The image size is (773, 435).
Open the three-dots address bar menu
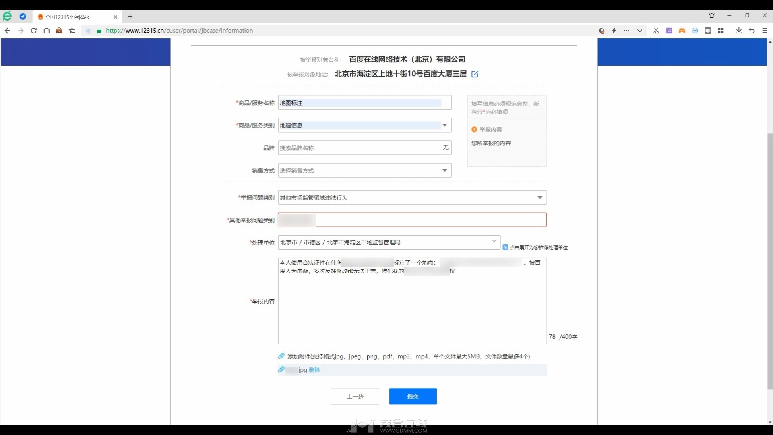click(x=626, y=31)
